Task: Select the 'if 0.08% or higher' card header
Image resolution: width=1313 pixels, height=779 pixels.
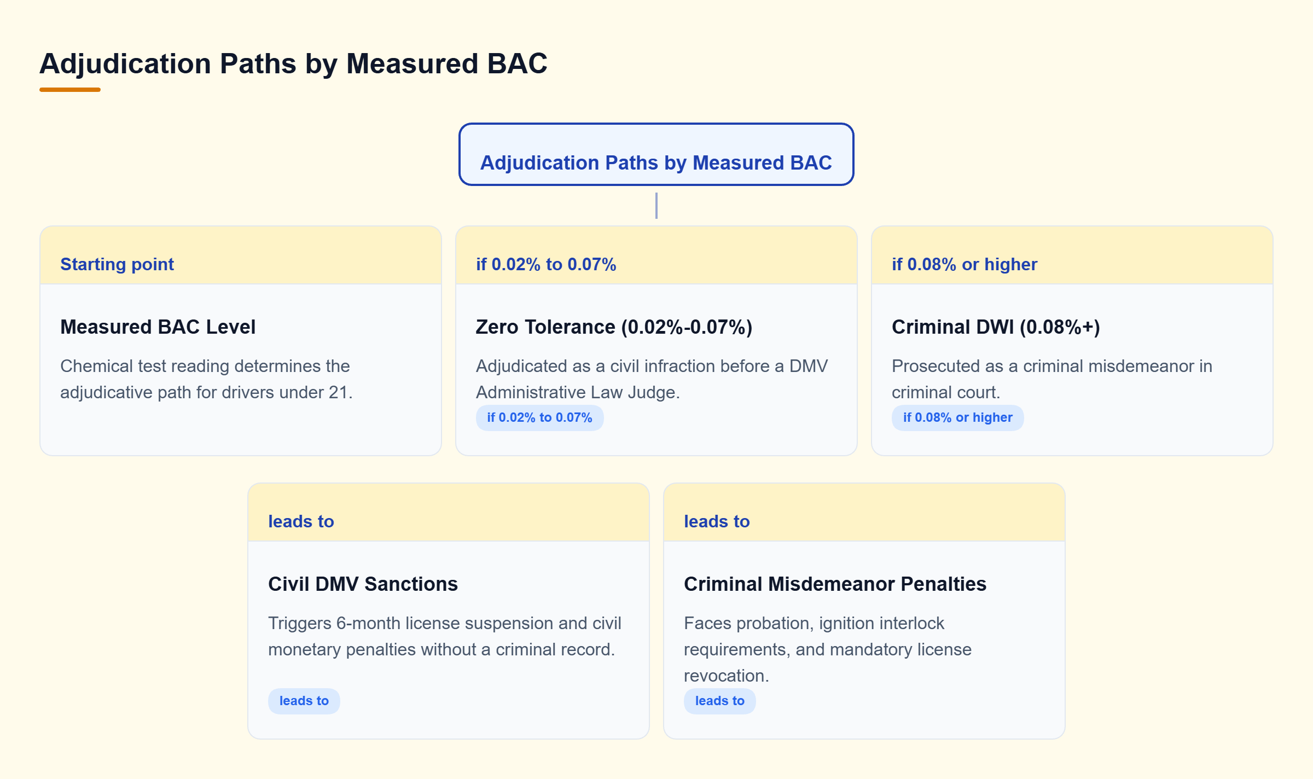Action: (1072, 255)
